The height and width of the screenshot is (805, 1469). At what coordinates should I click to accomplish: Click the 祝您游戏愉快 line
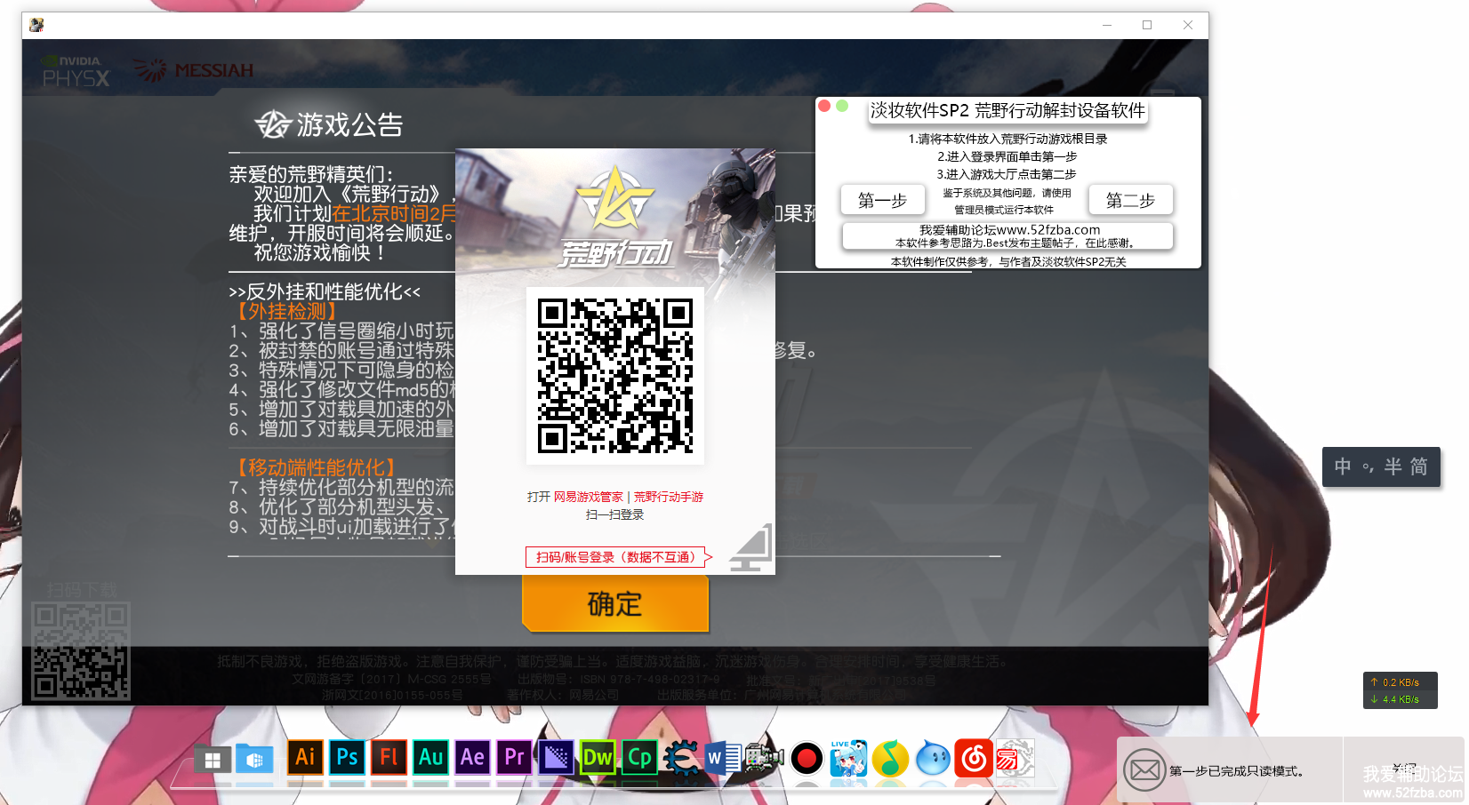(320, 252)
